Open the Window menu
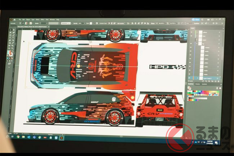This screenshot has height=156, width=234. 52,19
